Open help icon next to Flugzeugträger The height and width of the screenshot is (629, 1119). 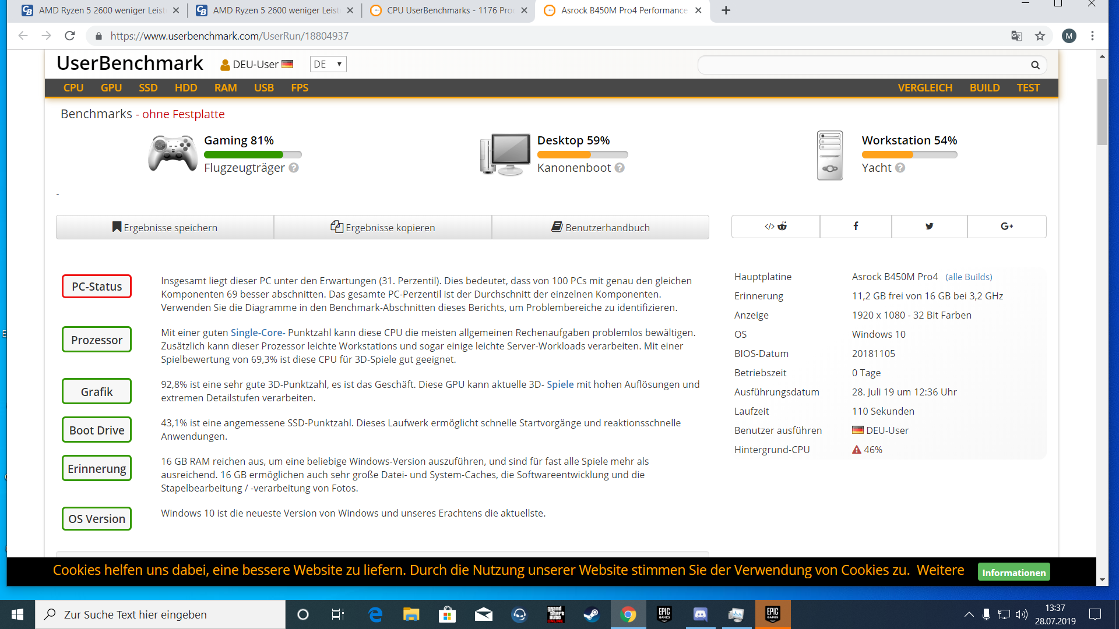tap(294, 168)
